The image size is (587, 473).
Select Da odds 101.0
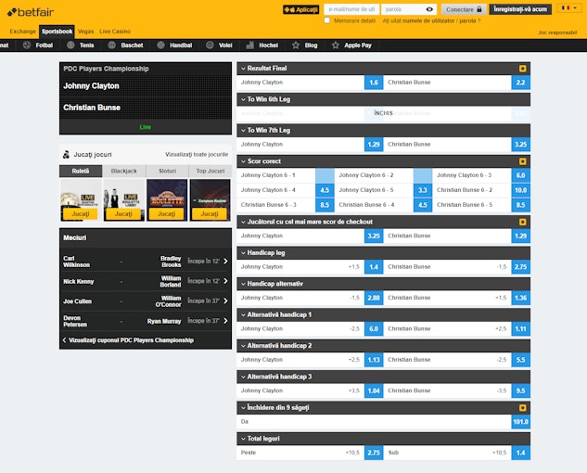(521, 422)
